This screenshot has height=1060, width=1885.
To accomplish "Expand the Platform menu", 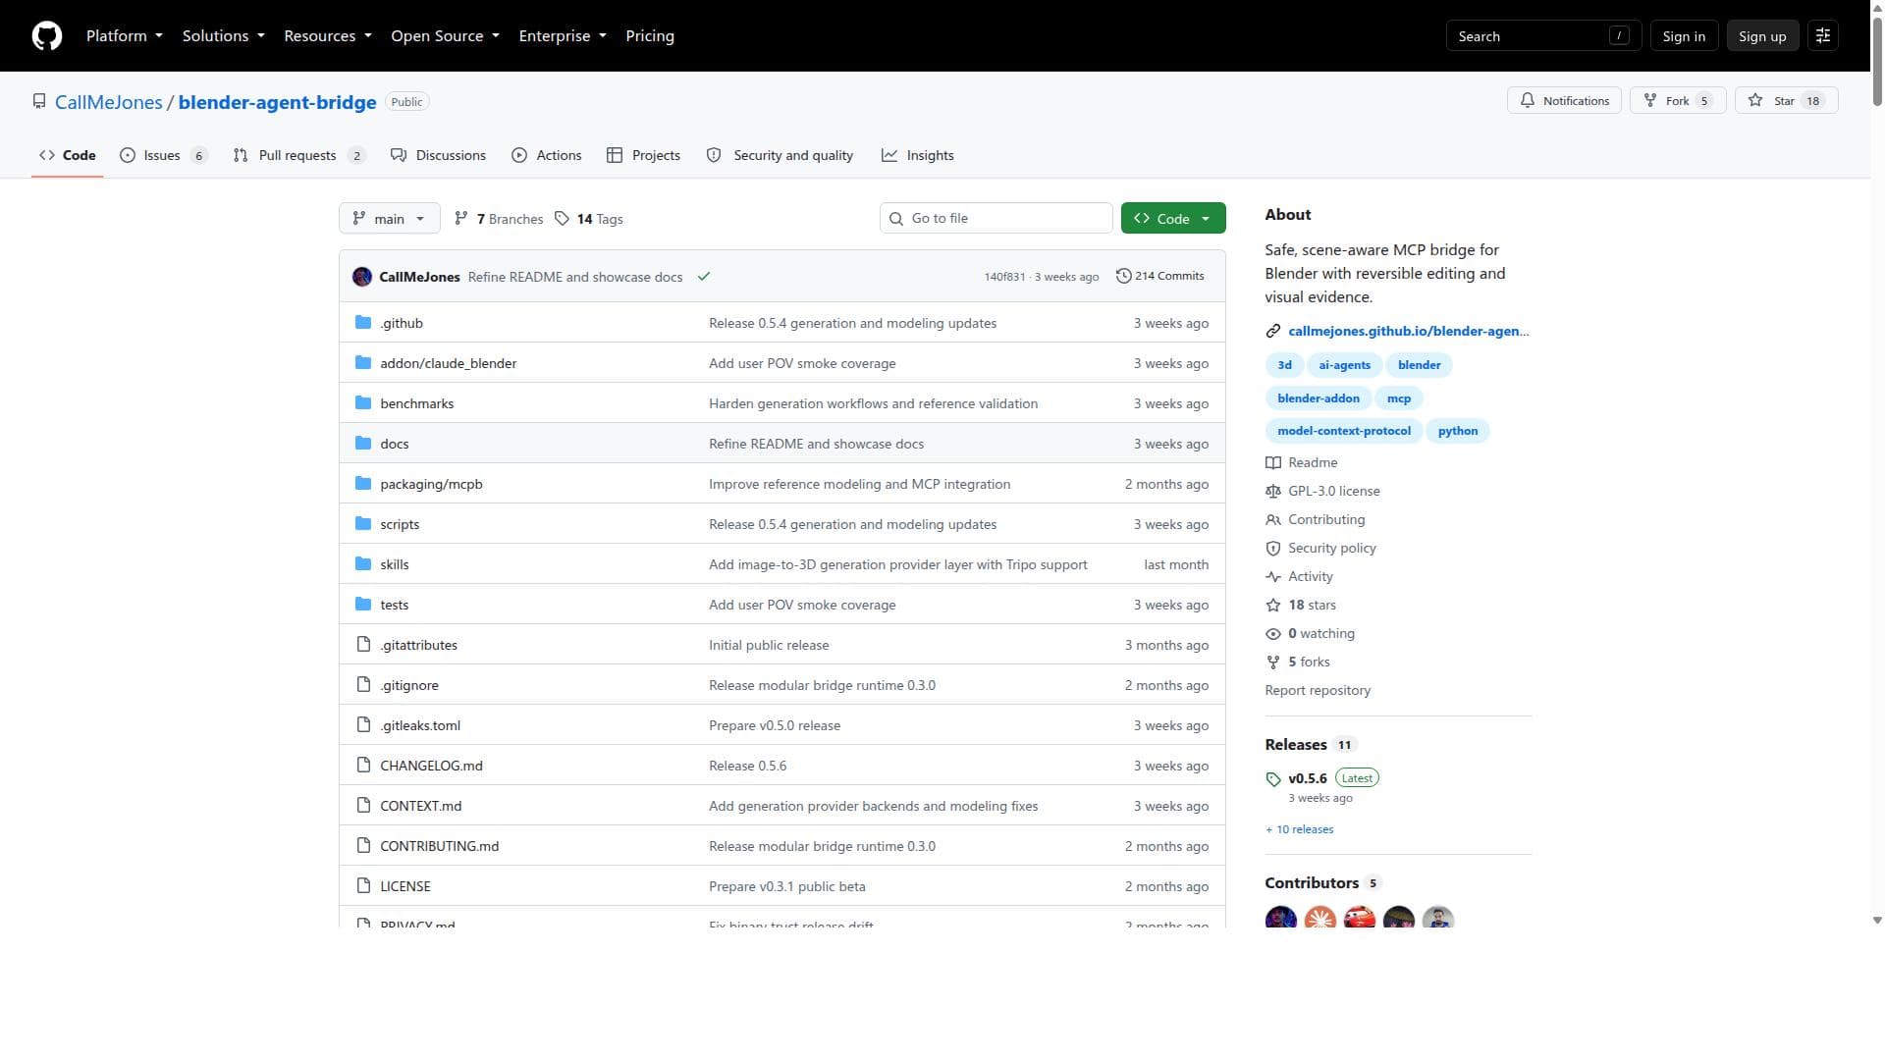I will click(x=125, y=36).
